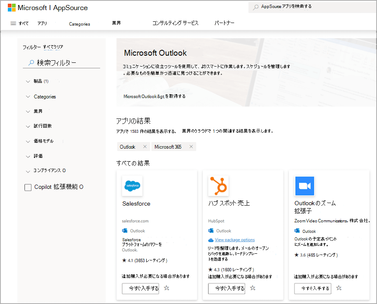Click the Outlook product icon on the HubSpot card
Viewport: 377px width, 304px height.
(211, 231)
